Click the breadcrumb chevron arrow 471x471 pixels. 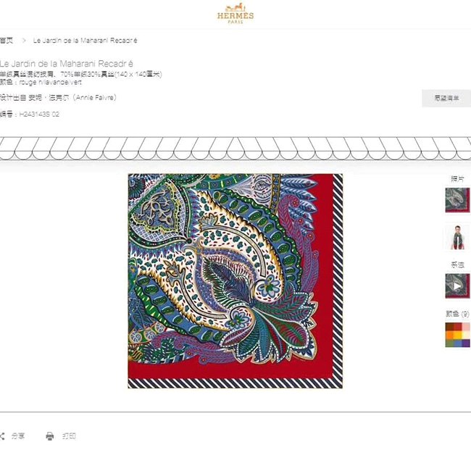click(x=24, y=41)
